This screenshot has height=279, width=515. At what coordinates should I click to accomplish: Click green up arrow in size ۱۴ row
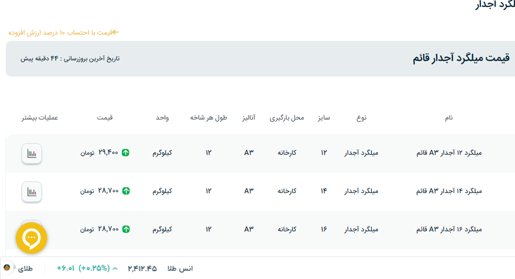pos(125,191)
